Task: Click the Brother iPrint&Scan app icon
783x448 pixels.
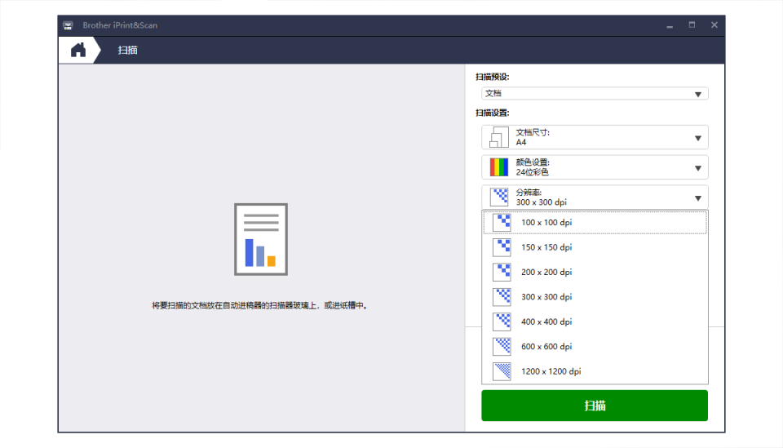Action: click(68, 25)
